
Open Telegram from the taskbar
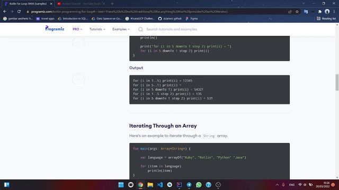pos(189,185)
